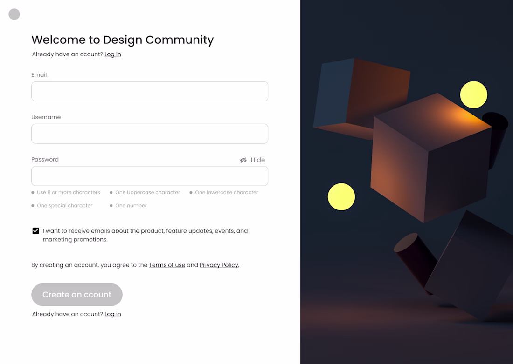Click the Email input field
The image size is (513, 364).
point(150,91)
